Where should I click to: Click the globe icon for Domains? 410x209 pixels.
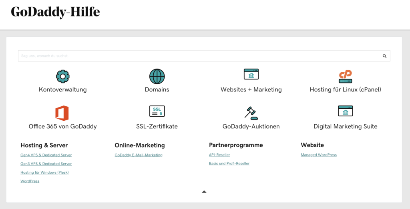157,77
